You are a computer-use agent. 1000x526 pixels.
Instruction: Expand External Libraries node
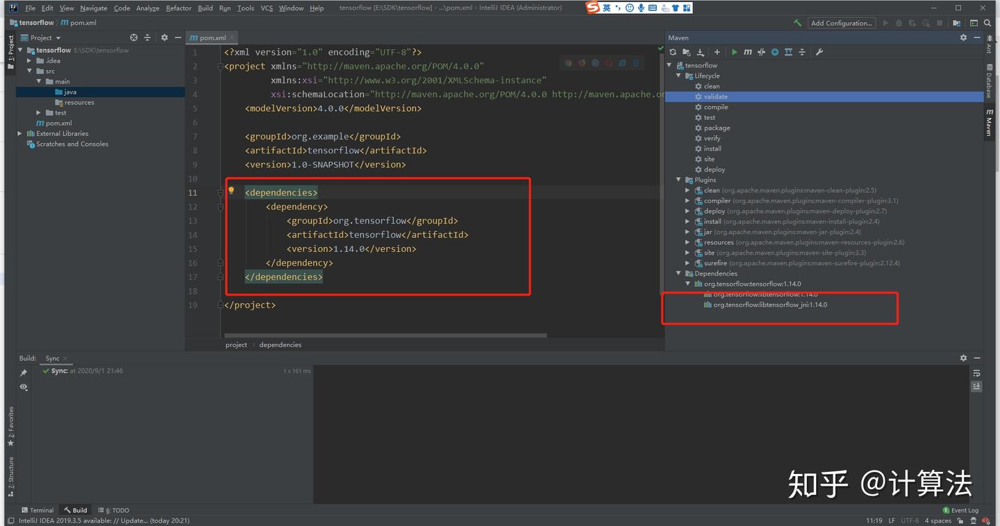click(20, 133)
